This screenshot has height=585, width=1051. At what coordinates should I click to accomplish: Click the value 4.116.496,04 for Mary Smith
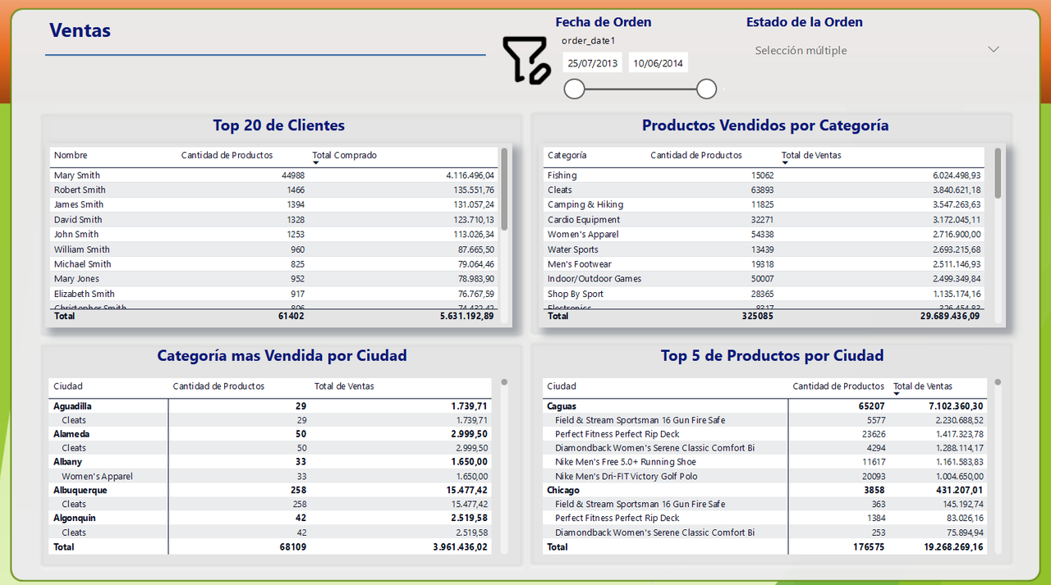(x=470, y=175)
